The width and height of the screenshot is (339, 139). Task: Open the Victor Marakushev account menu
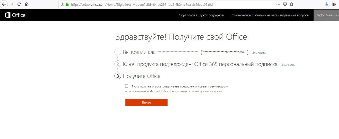click(x=326, y=15)
